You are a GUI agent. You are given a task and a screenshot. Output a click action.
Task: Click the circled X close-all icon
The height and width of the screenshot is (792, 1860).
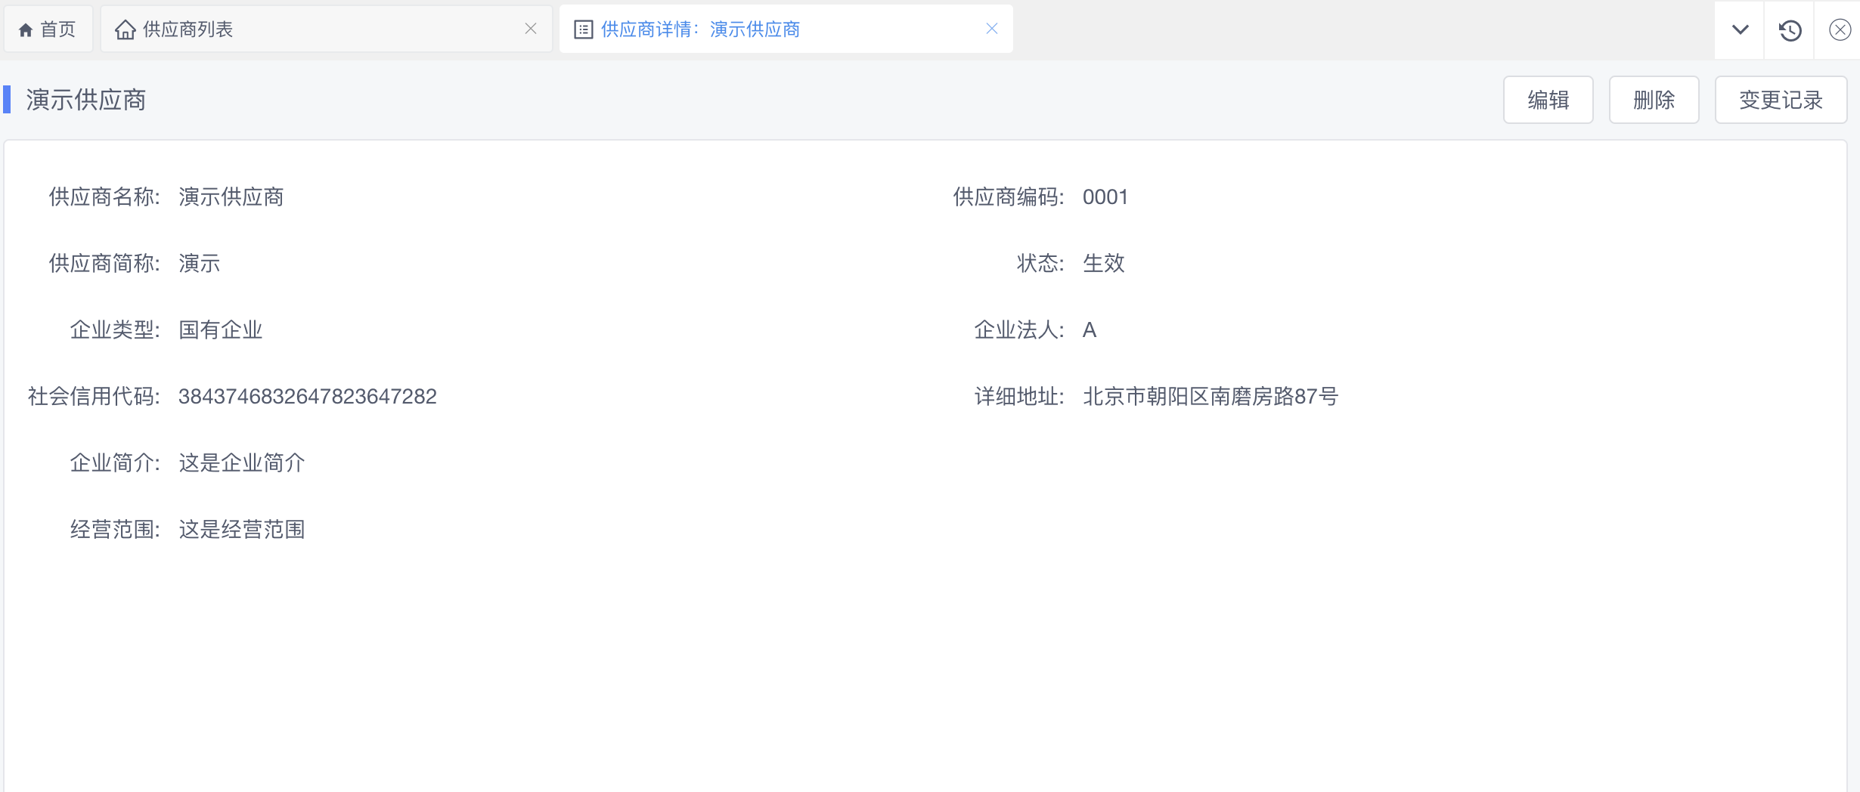pos(1840,30)
